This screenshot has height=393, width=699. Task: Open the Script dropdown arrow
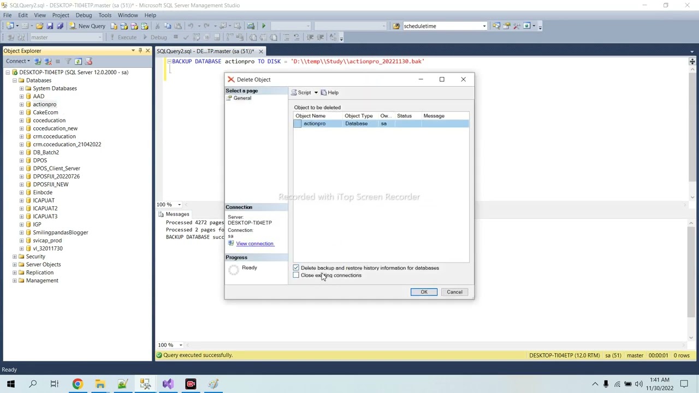(316, 93)
